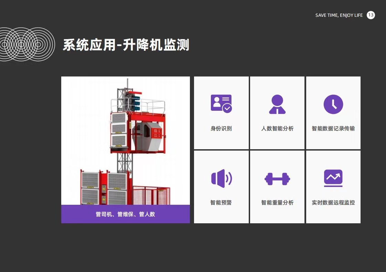386x272 pixels.
Task: Click the chart icon for 实时数据远程监控
Action: (333, 178)
